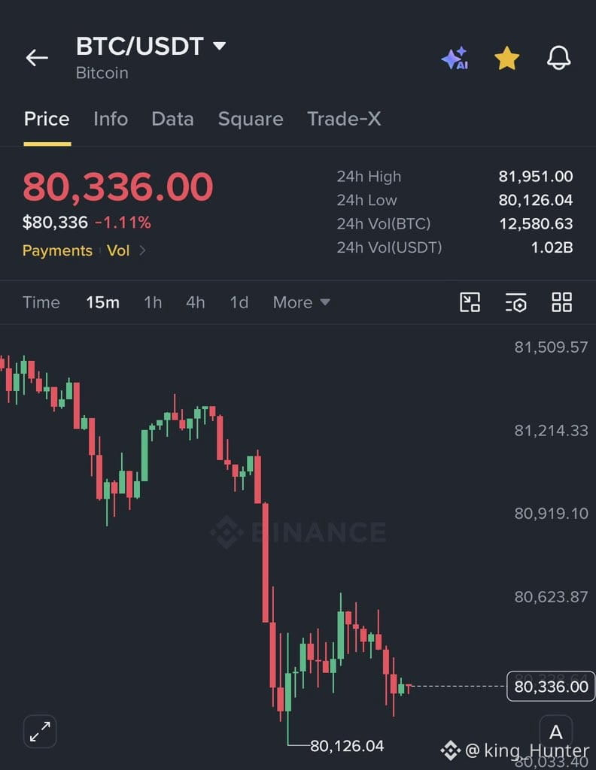
Task: Open the grid layout icon
Action: coord(561,302)
